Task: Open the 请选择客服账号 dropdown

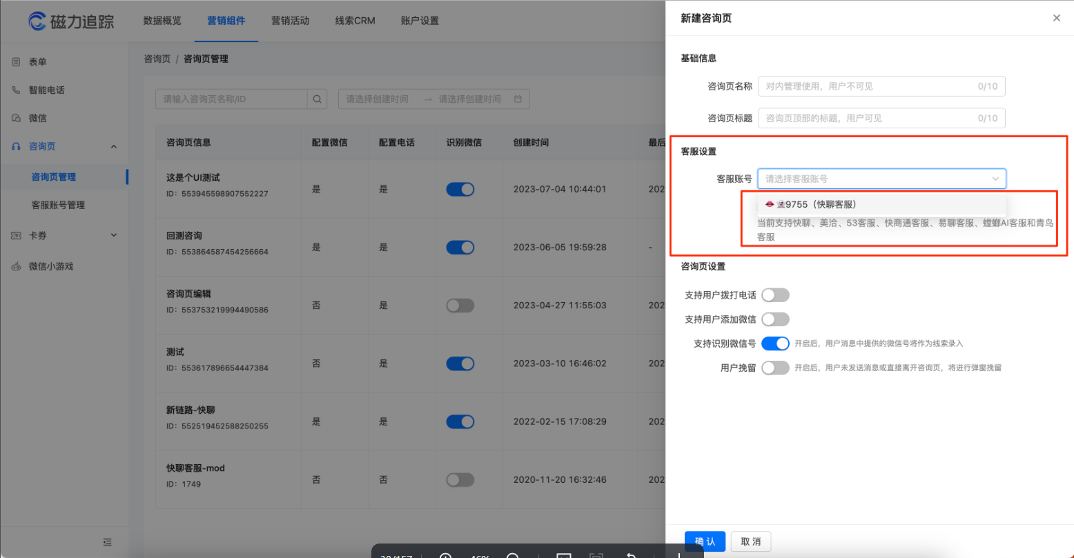Action: coord(881,178)
